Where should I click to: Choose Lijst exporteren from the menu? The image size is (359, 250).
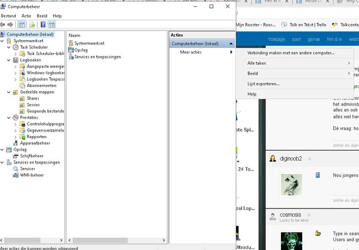(295, 84)
